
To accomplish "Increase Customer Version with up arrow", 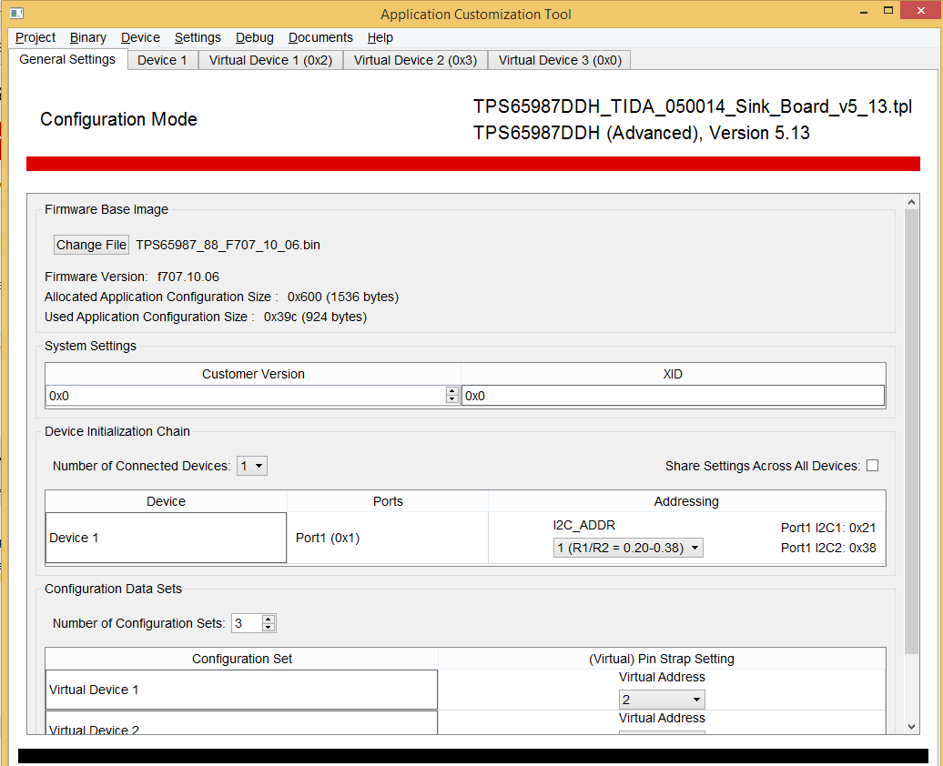I will (x=452, y=391).
